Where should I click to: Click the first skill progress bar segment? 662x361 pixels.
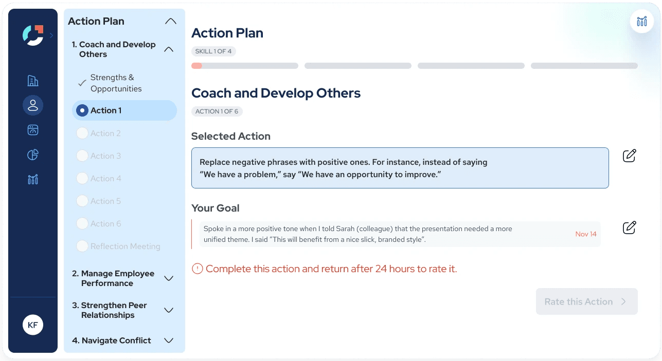click(245, 66)
